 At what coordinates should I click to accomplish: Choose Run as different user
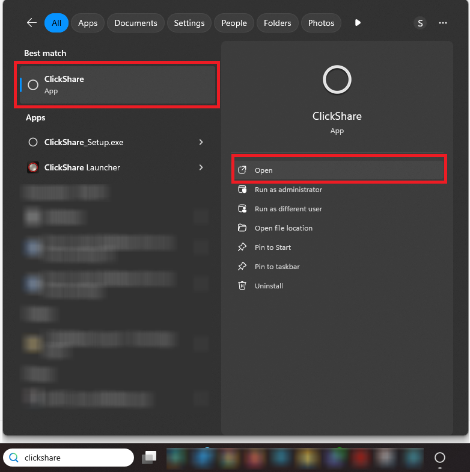click(x=339, y=208)
